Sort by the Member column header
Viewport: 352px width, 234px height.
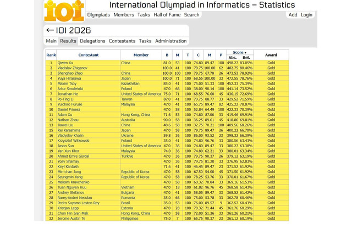click(141, 55)
